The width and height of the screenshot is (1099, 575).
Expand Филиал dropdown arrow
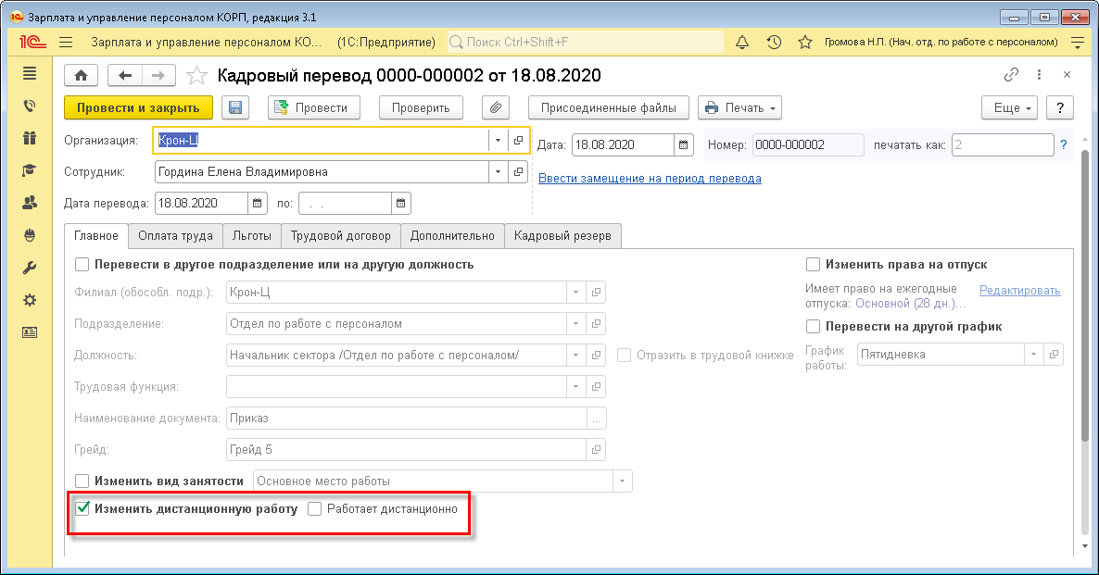pos(576,292)
